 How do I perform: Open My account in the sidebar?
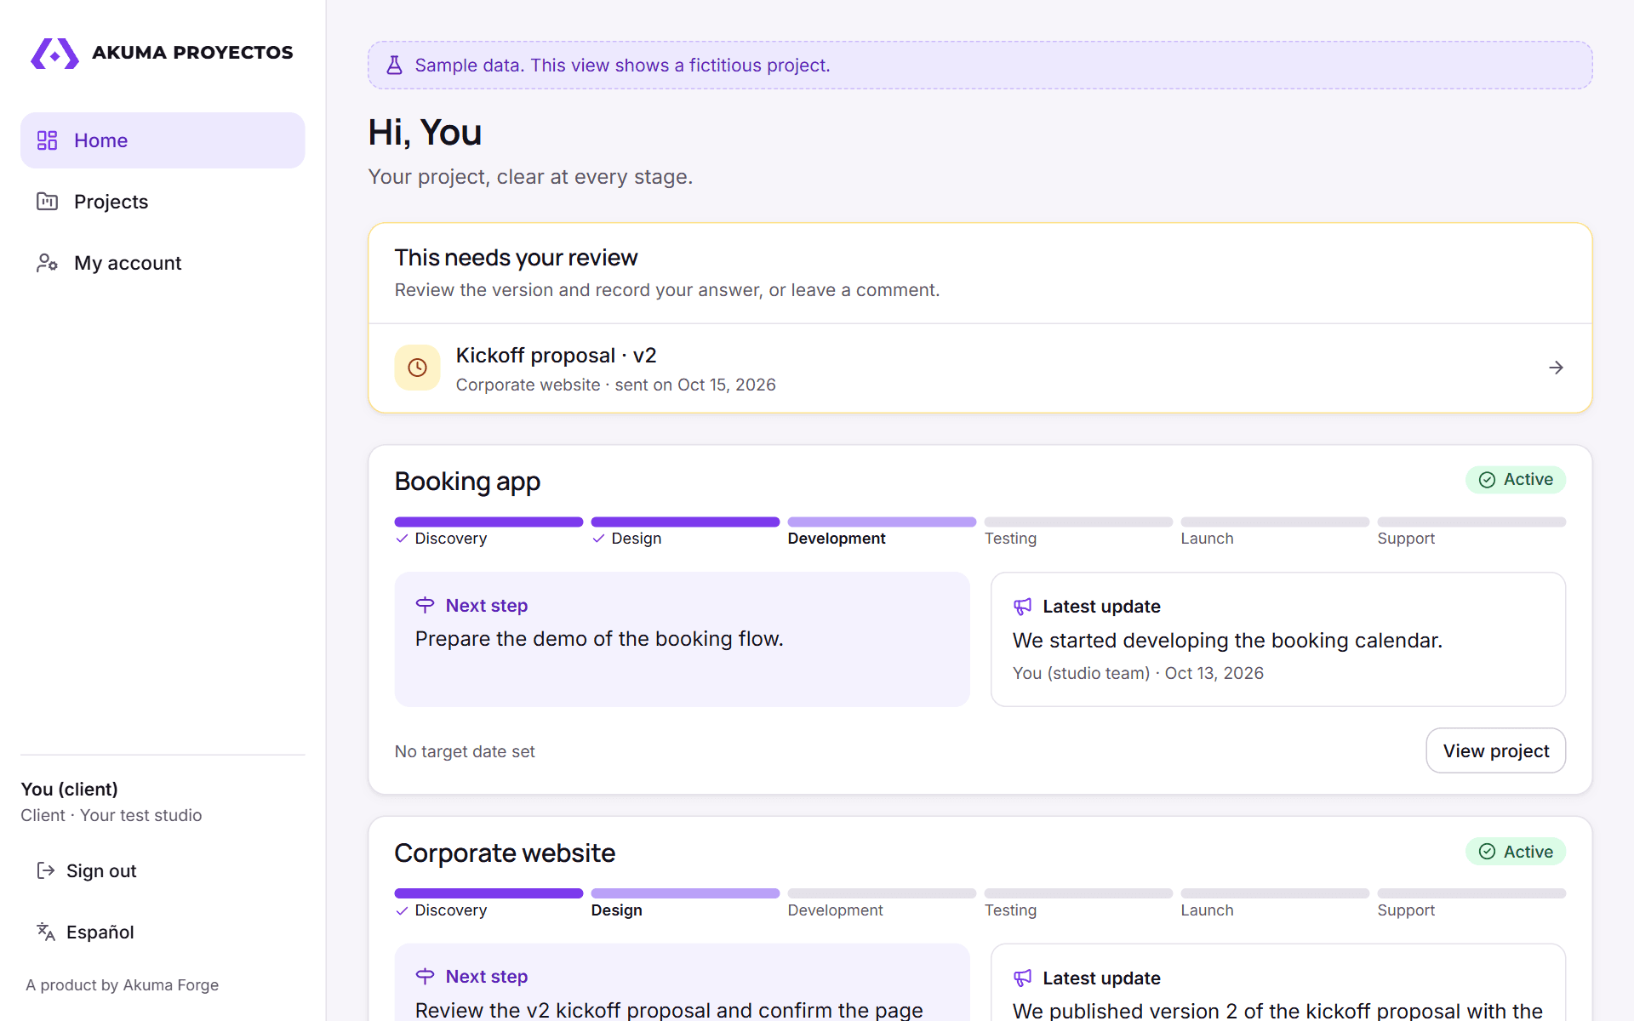pos(163,263)
